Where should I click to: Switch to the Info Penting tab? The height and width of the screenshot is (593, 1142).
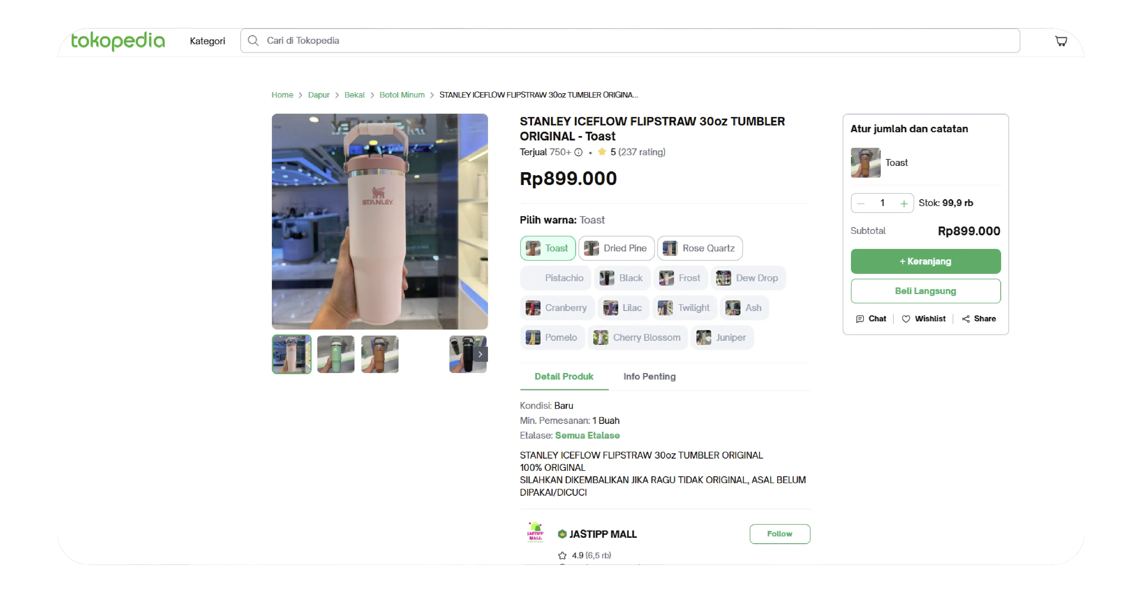pos(649,377)
